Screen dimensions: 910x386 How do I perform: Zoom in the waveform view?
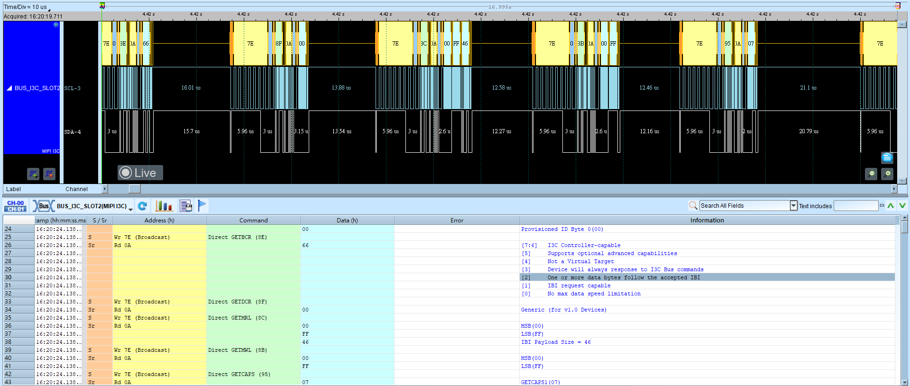[x=887, y=174]
